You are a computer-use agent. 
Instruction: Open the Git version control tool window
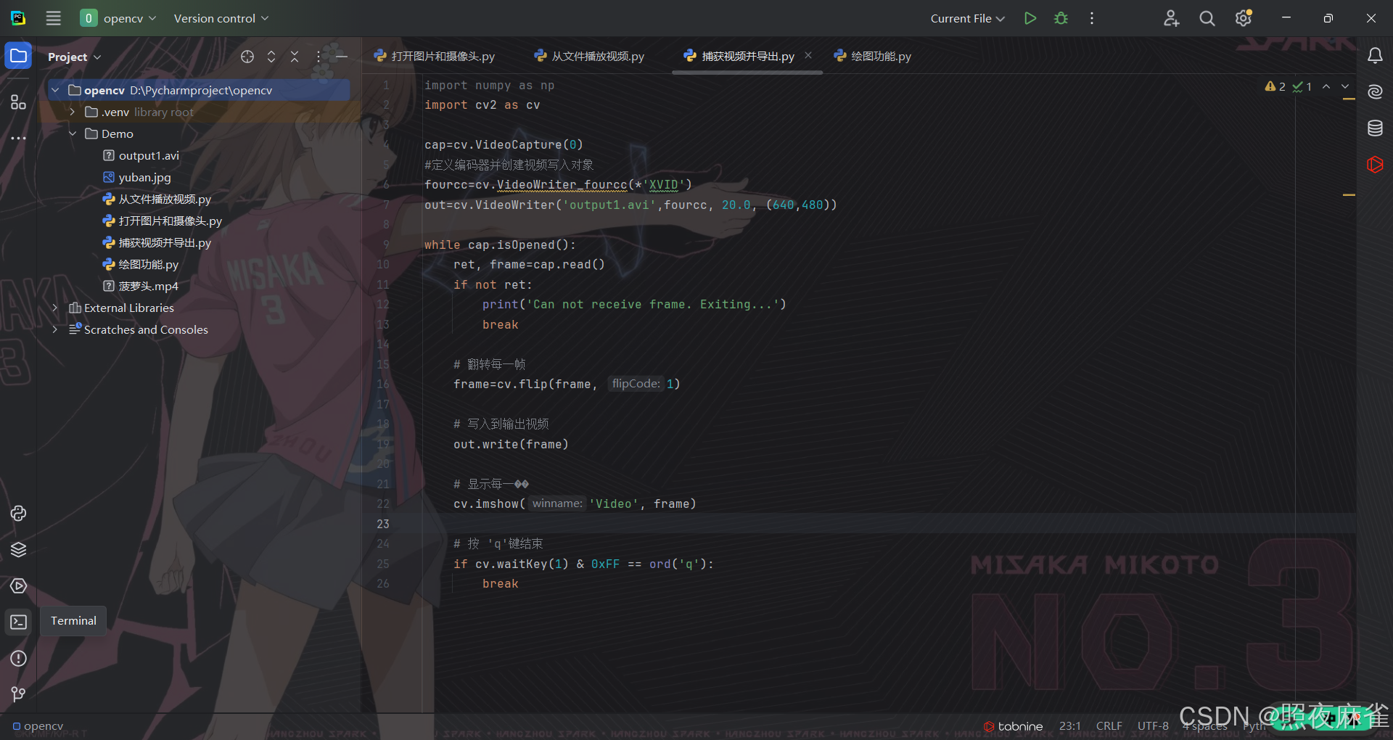(18, 694)
